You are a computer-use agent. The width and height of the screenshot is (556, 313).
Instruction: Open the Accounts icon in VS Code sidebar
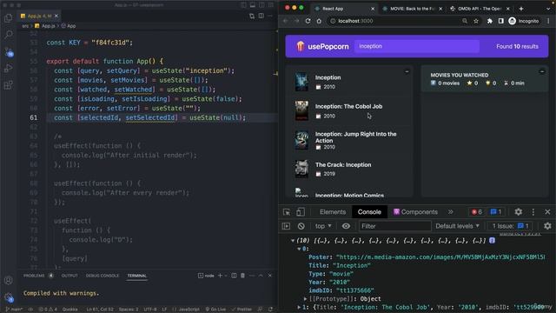click(x=9, y=280)
